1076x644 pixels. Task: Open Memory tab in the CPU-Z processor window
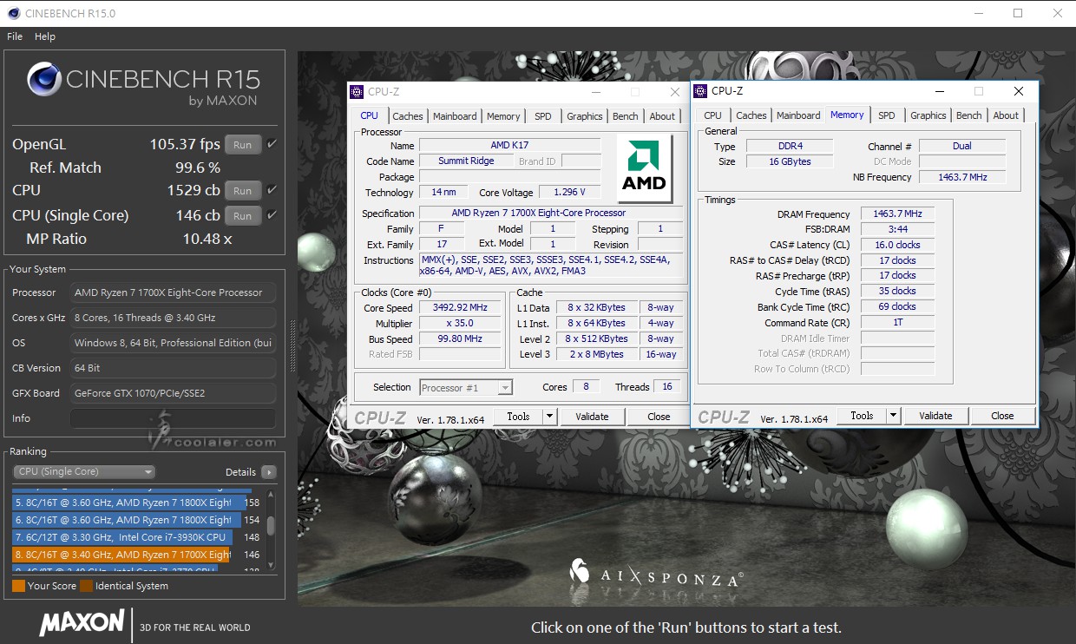click(503, 116)
